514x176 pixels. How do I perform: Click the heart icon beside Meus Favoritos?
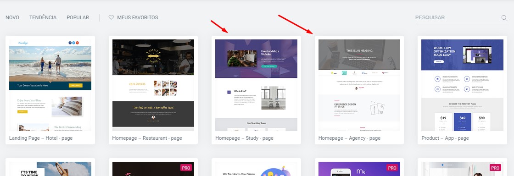(x=111, y=18)
